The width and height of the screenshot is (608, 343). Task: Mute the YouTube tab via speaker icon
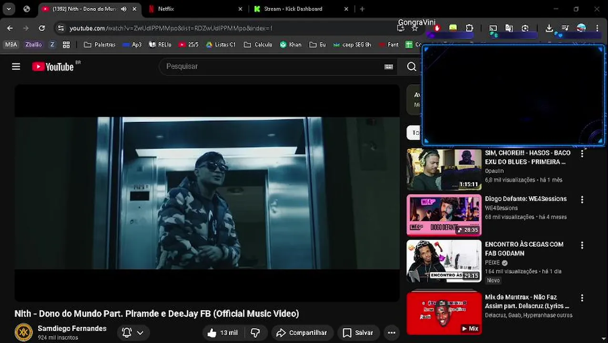(x=124, y=9)
